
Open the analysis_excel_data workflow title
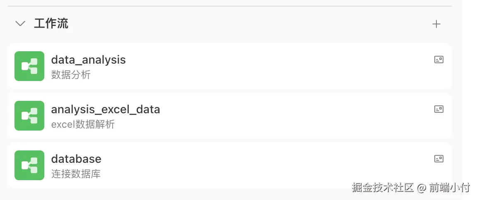(106, 110)
